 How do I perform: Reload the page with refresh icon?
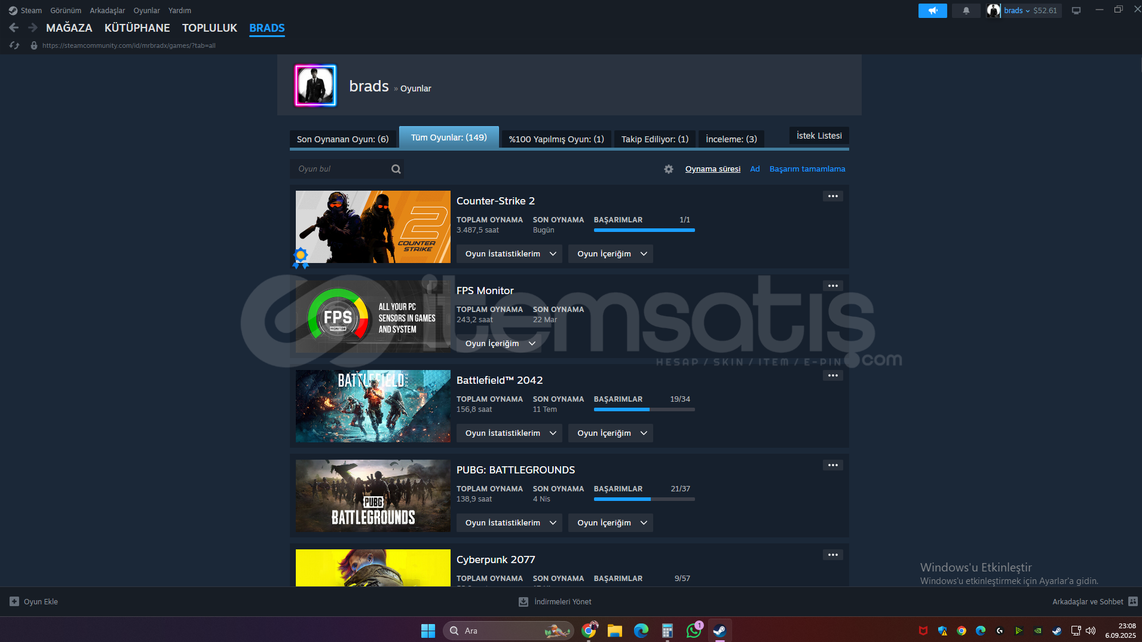14,45
